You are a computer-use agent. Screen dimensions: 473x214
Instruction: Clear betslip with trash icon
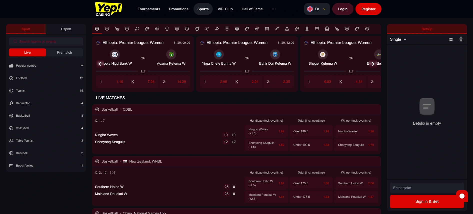point(461,39)
